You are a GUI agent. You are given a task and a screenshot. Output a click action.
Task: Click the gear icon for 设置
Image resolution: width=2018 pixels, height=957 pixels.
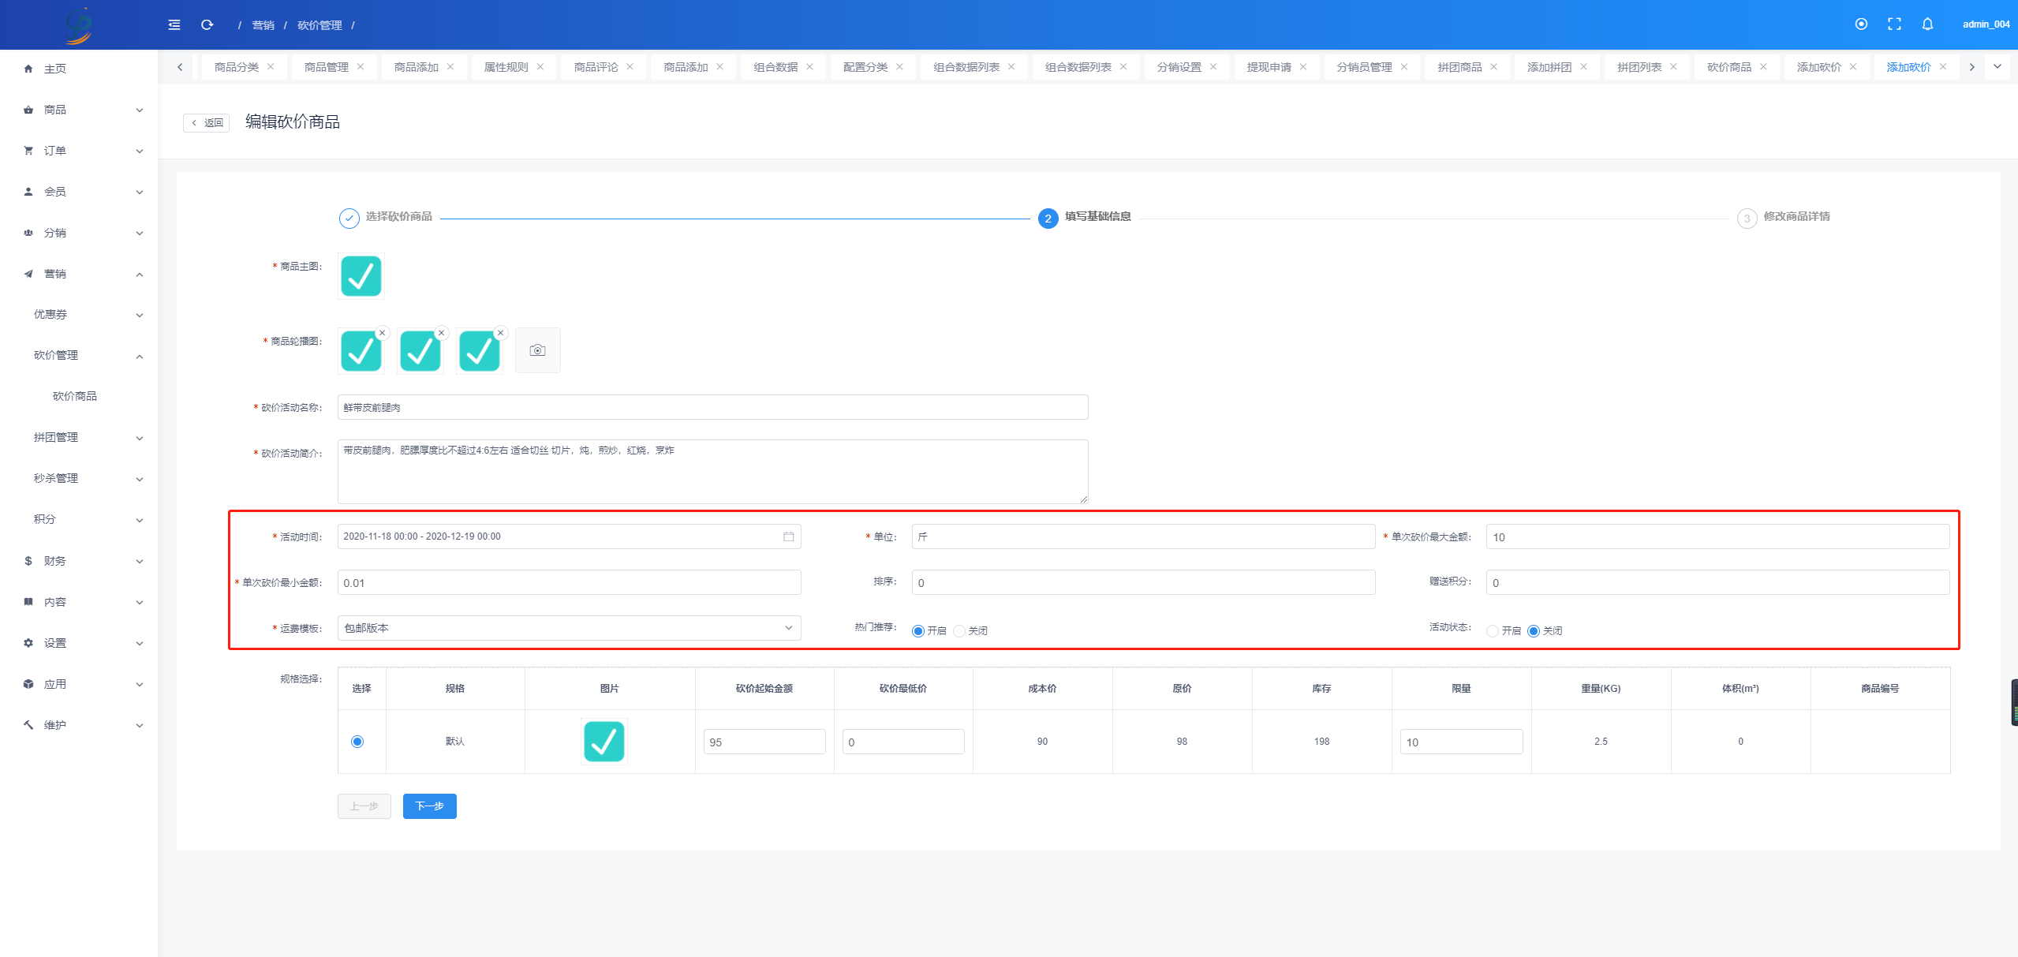pyautogui.click(x=28, y=643)
